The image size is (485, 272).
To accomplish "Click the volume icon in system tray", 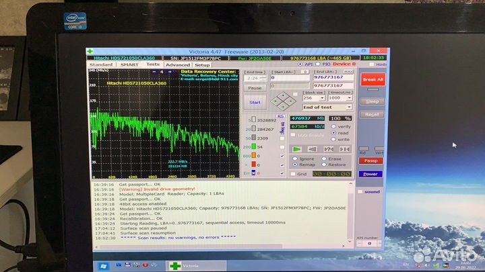I will pos(427,265).
